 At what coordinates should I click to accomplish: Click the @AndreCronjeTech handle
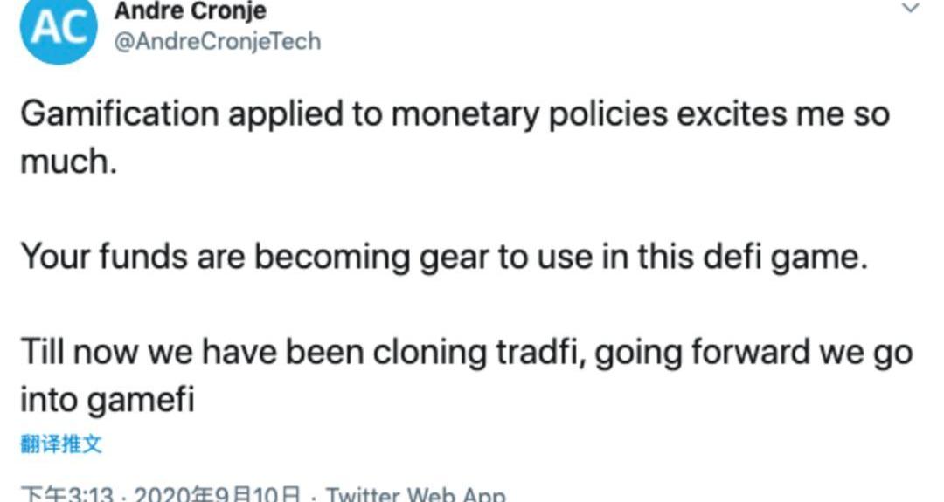tap(217, 41)
